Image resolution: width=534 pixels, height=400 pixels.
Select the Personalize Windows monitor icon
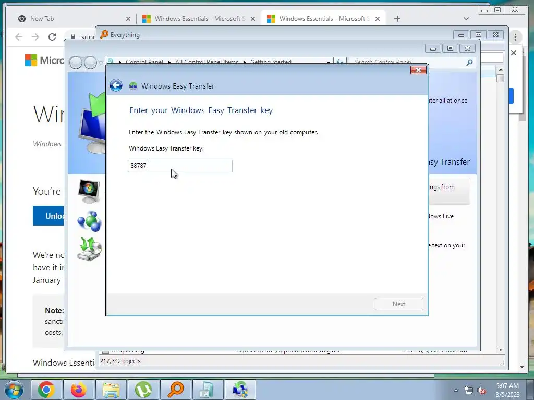[89, 191]
